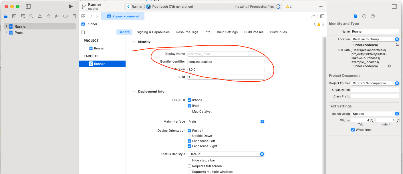Enable Upside Down orientation
The width and height of the screenshot is (403, 174).
tap(189, 136)
